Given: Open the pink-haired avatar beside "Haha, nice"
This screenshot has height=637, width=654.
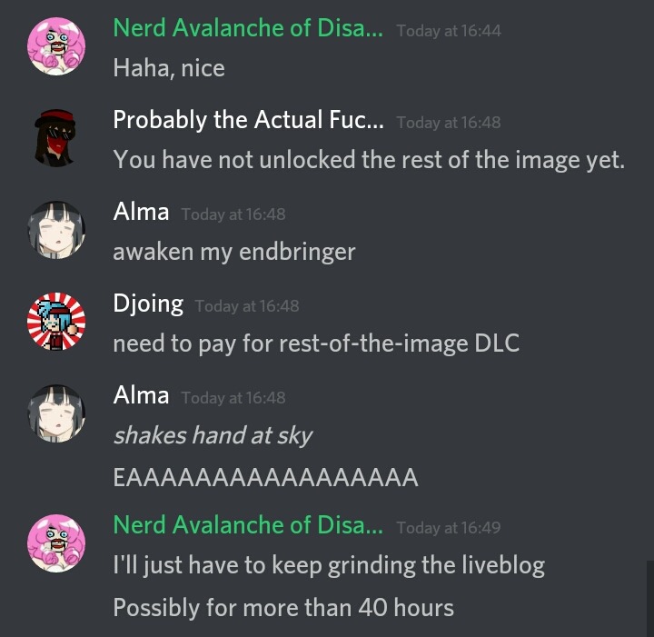Looking at the screenshot, I should pos(56,46).
